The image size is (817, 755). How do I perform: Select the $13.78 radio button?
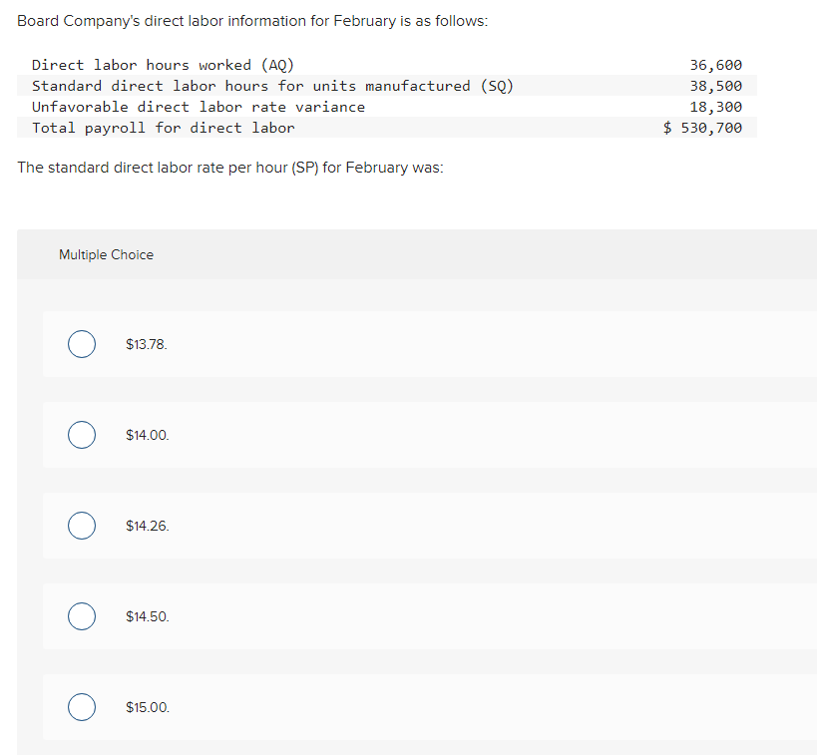pos(82,344)
